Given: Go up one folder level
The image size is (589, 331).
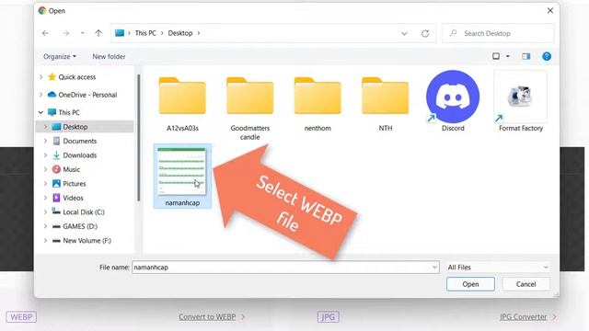Looking at the screenshot, I should tap(98, 33).
